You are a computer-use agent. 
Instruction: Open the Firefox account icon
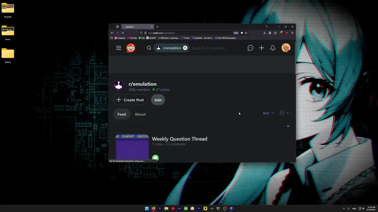pyautogui.click(x=270, y=33)
